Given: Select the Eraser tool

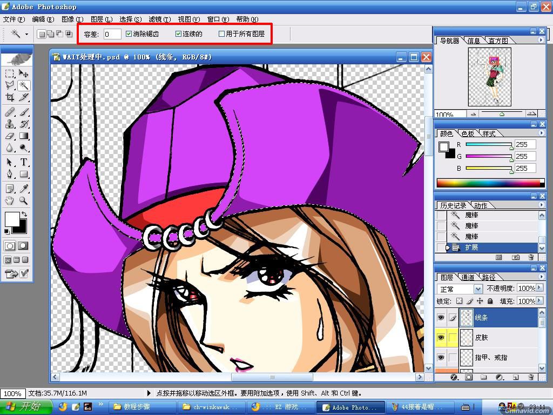Looking at the screenshot, I should tap(10, 136).
